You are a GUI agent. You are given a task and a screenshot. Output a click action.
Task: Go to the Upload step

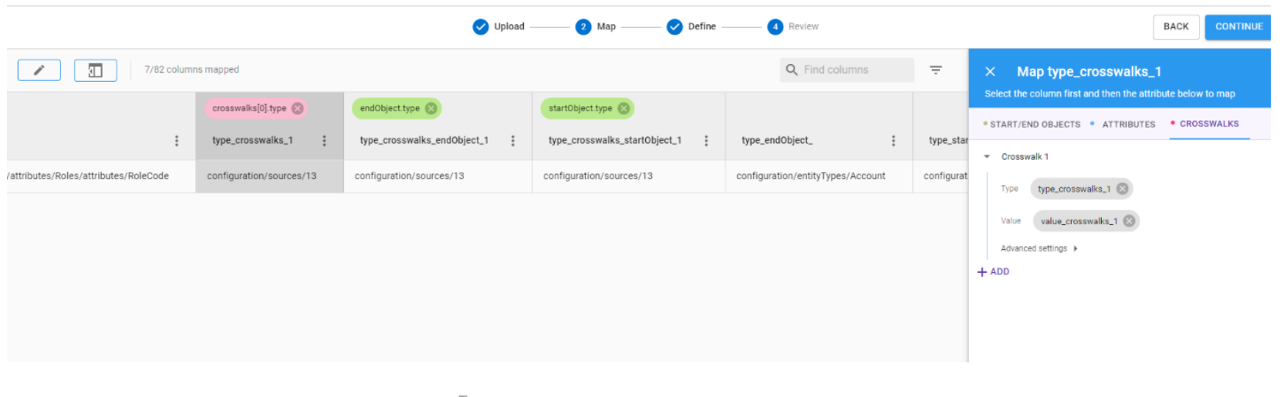(498, 27)
